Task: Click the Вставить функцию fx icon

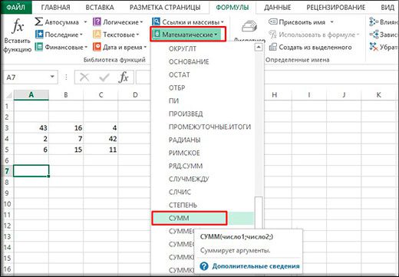Action: 18,26
